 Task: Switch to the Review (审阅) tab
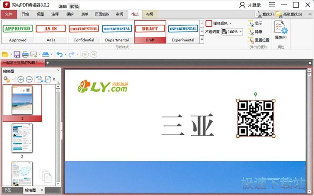(x=120, y=14)
